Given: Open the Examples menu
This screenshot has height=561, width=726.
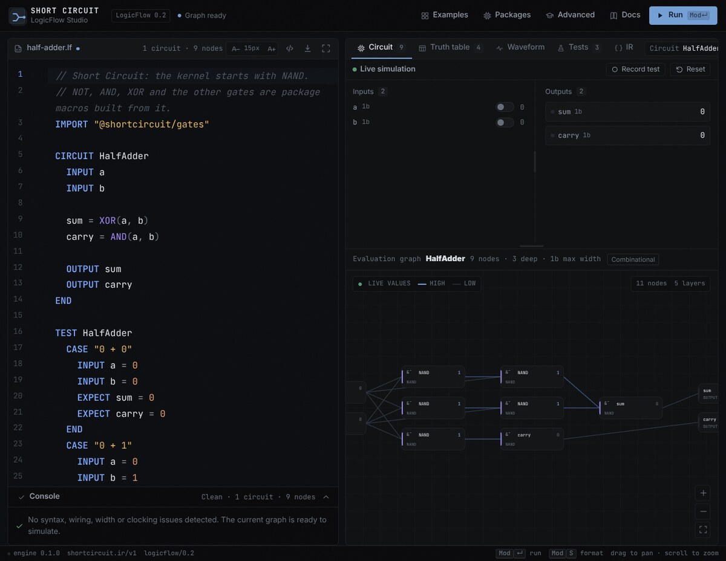Looking at the screenshot, I should [x=445, y=15].
